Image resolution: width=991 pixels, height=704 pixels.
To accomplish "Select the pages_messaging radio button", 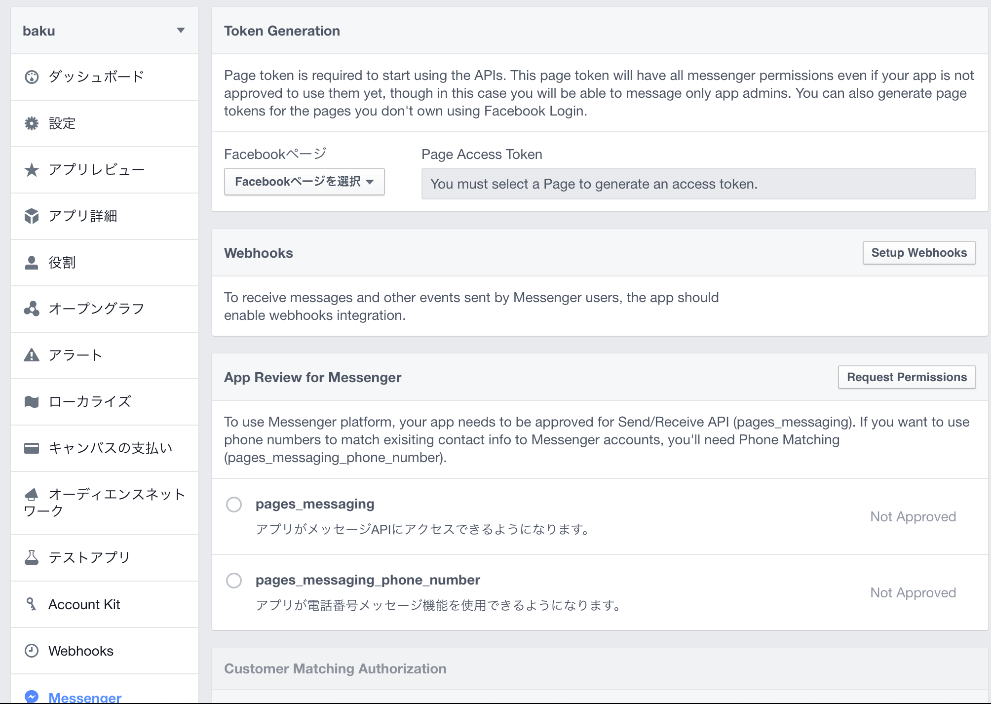I will tap(234, 505).
